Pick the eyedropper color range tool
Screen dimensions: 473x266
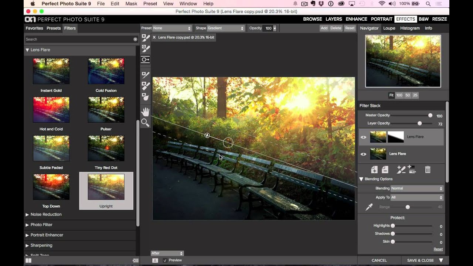click(x=369, y=207)
